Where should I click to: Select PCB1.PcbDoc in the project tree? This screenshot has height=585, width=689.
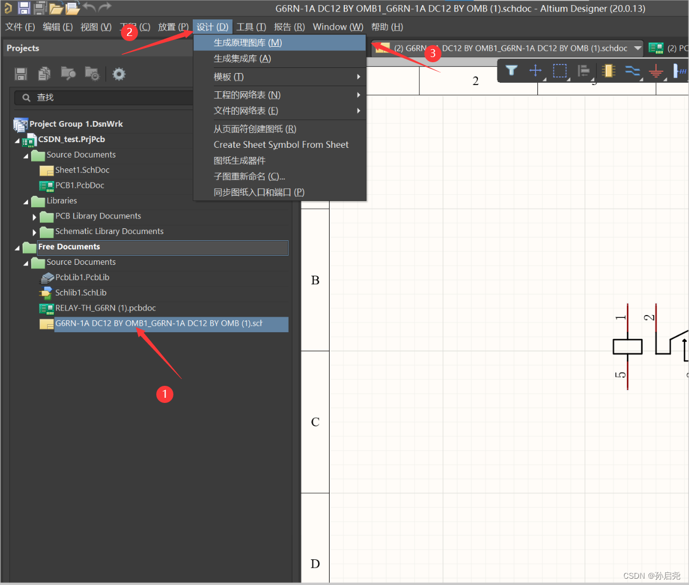coord(80,185)
